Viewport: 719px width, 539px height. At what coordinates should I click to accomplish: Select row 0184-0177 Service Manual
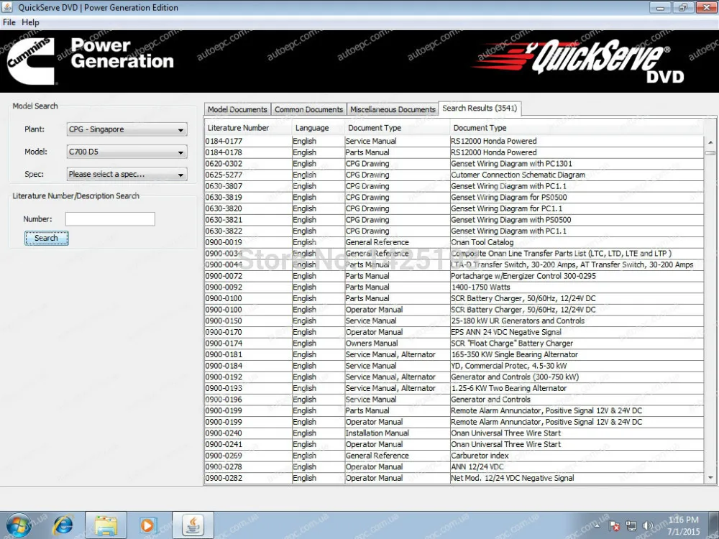(x=454, y=141)
